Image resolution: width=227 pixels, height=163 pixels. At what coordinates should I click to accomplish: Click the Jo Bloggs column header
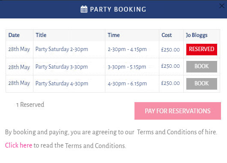click(197, 35)
